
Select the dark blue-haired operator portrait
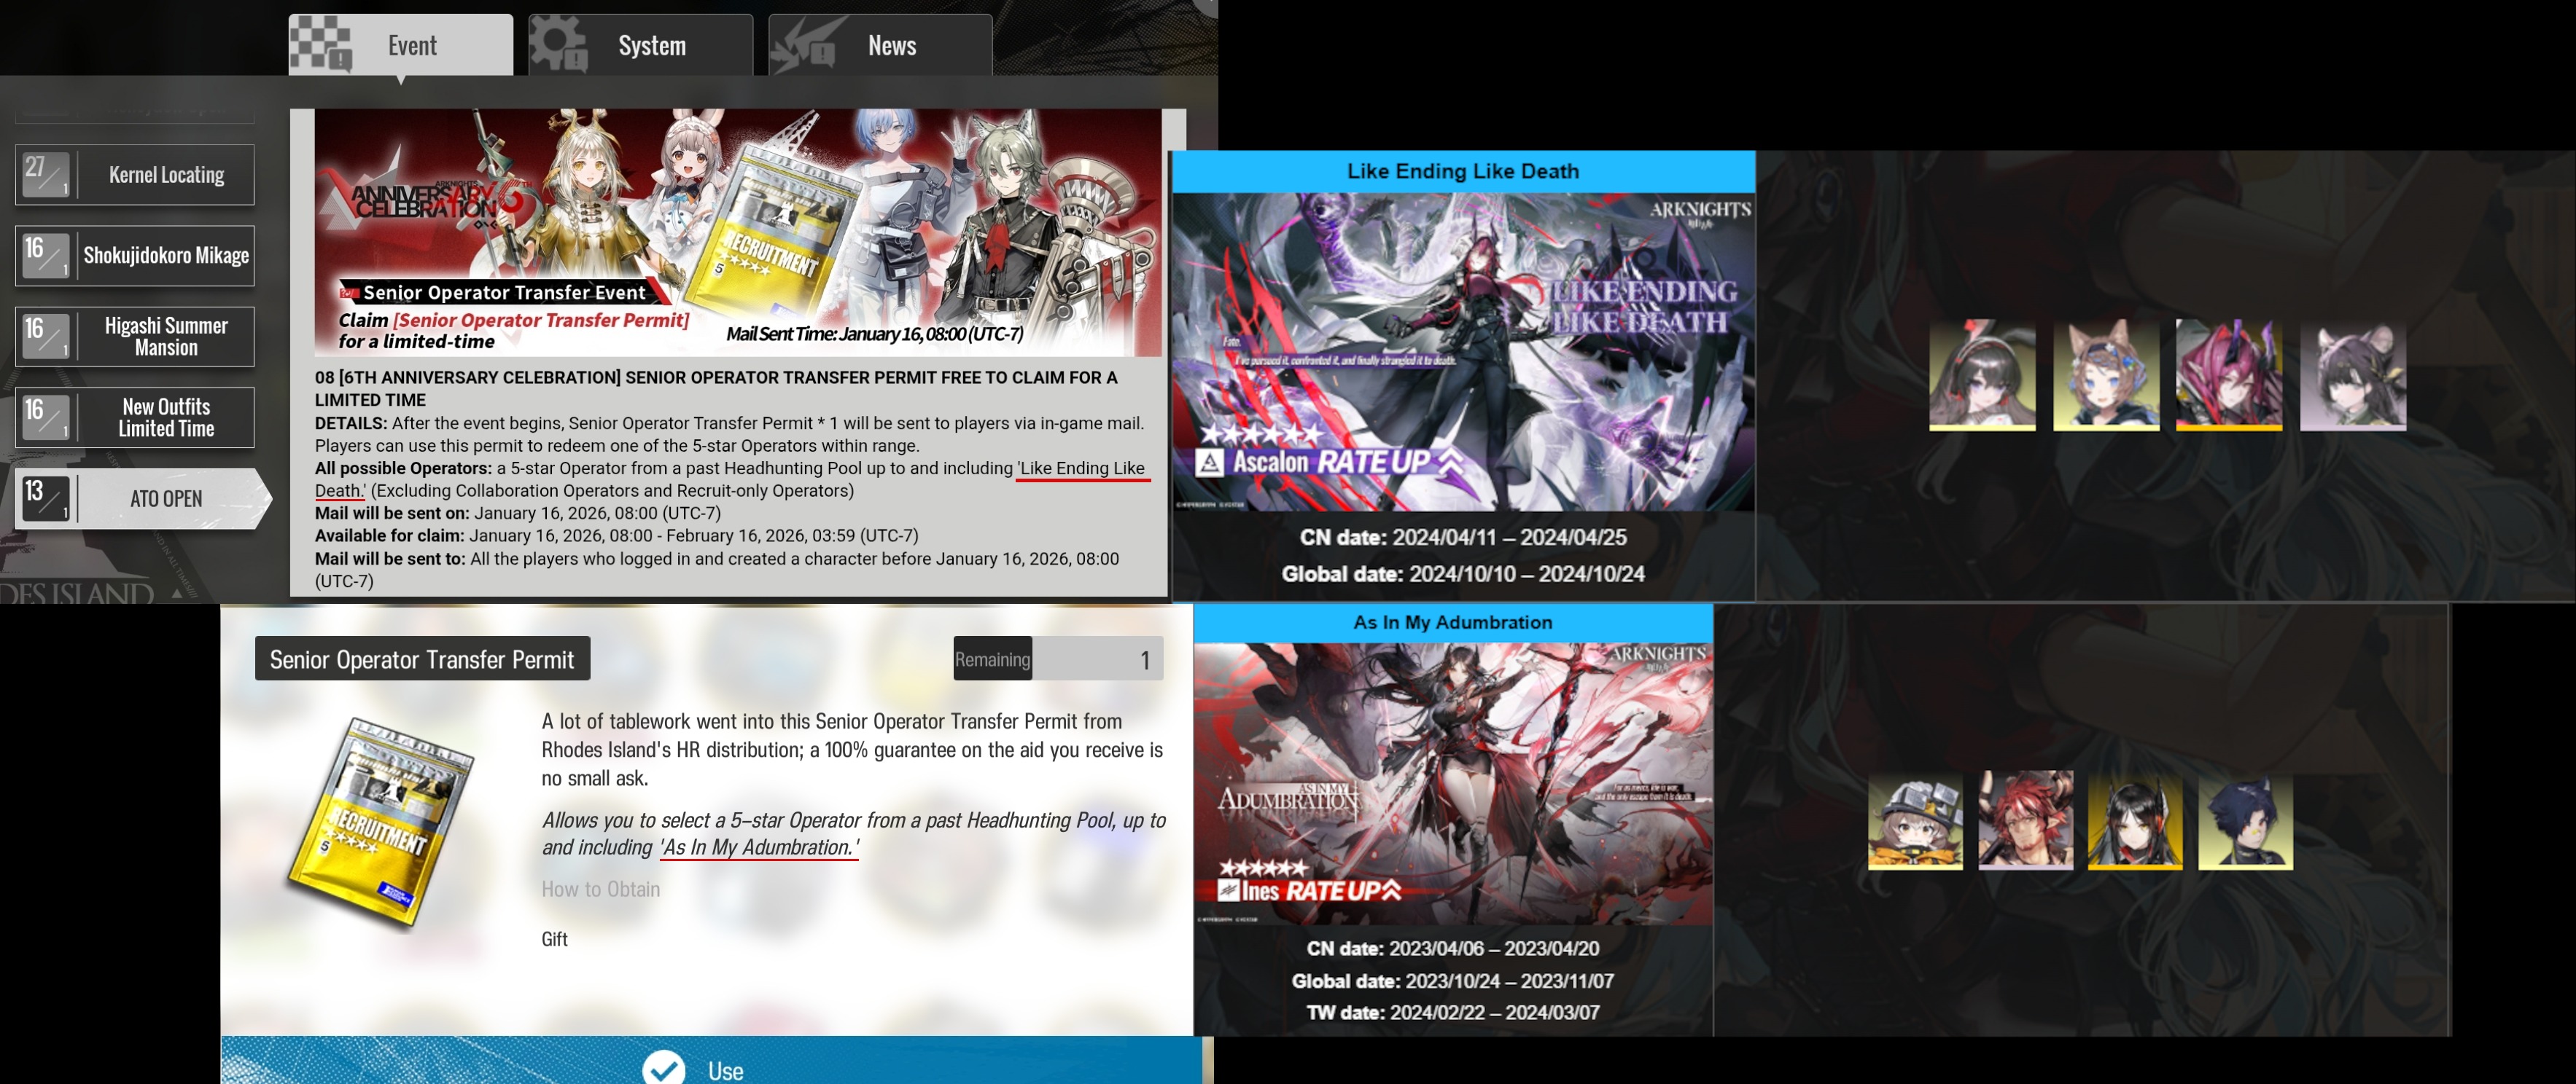tap(2245, 820)
